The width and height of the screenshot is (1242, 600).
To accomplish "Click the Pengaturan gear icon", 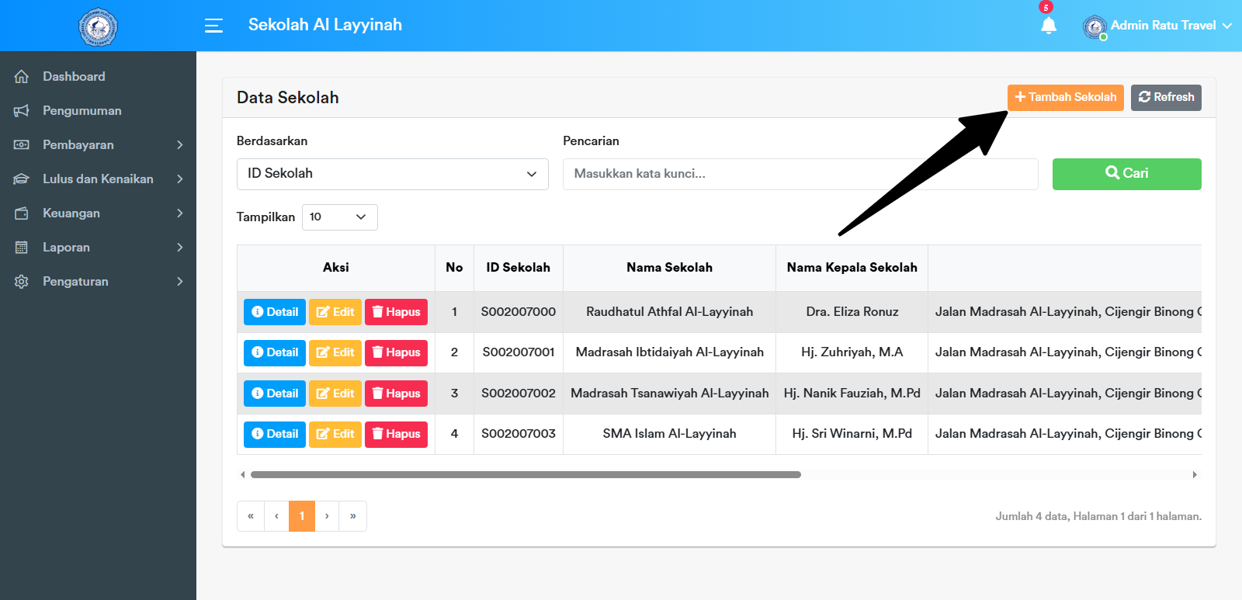I will (x=22, y=282).
